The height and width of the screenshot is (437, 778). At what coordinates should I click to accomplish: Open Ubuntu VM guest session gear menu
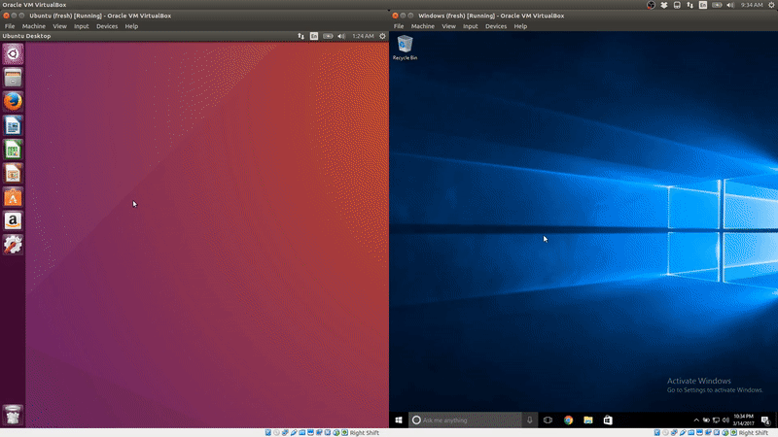click(x=382, y=36)
